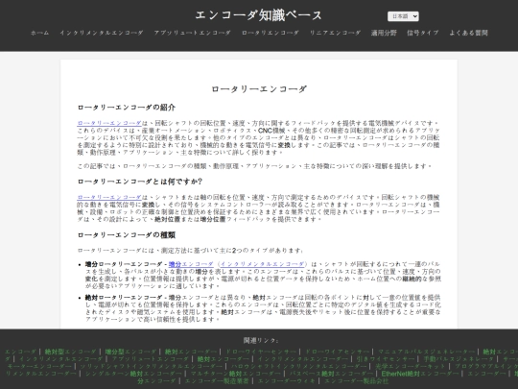Viewport: 518px width, 389px height.
Task: Open footer link エンコーダーウィキ
Action: [287, 381]
